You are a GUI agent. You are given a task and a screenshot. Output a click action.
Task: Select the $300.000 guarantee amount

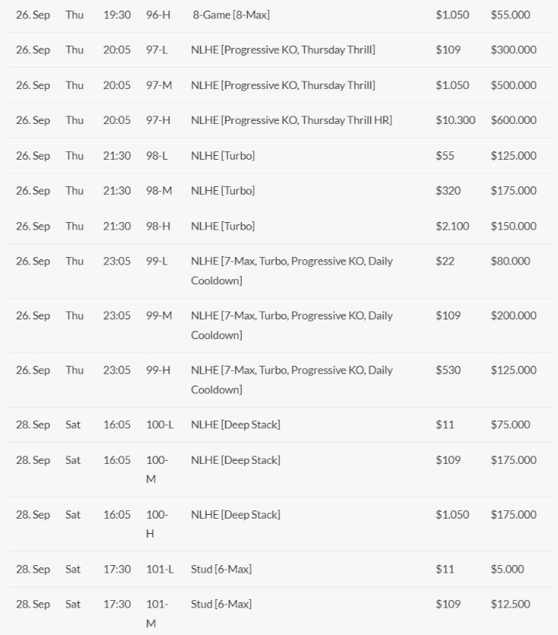(x=513, y=49)
